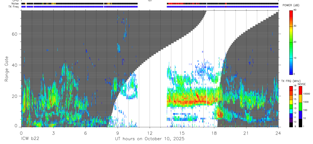Select the Range Gate axis tick "20"

15,96
